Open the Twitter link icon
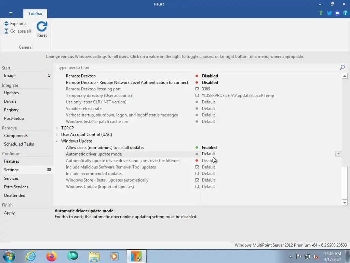This screenshot has height=263, width=350. click(x=329, y=13)
